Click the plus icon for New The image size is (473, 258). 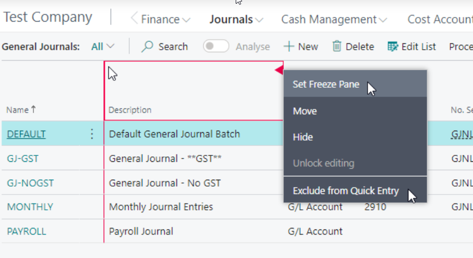[x=289, y=47]
